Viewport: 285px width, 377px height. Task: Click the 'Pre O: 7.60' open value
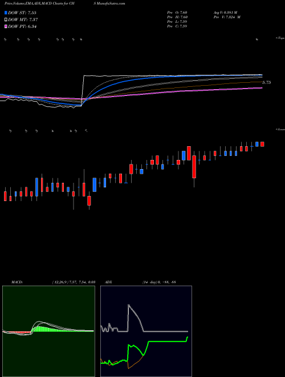pos(177,12)
